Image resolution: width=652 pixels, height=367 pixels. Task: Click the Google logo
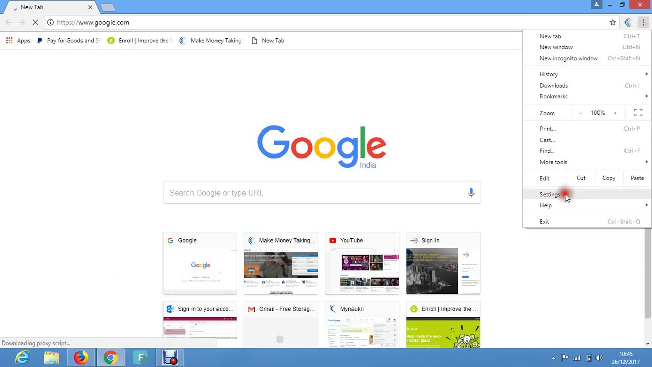click(x=321, y=147)
